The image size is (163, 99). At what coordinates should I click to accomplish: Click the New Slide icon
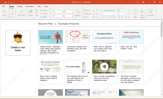tap(21, 12)
